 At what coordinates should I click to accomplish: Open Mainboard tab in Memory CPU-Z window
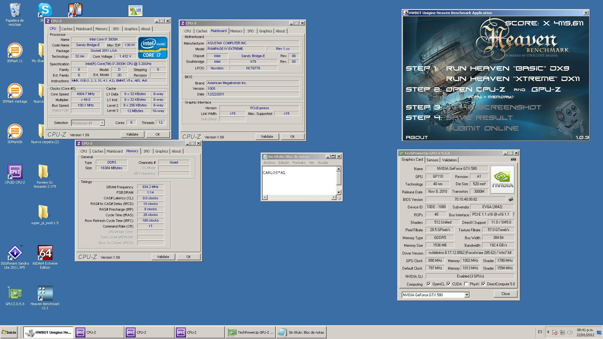coord(115,151)
